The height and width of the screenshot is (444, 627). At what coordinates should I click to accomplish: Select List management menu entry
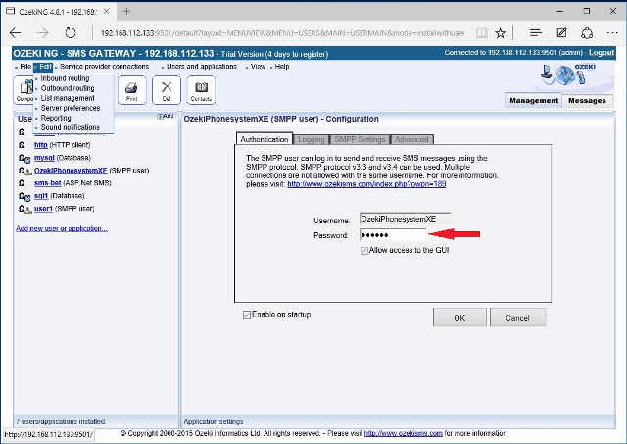point(68,98)
